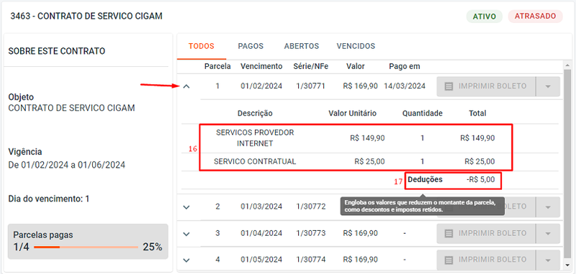Click due date 01/04/2024
576x274 pixels.
[x=261, y=233]
